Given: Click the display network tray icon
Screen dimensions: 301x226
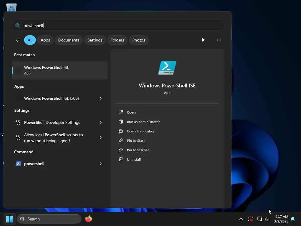Looking at the screenshot, I should pyautogui.click(x=260, y=219).
